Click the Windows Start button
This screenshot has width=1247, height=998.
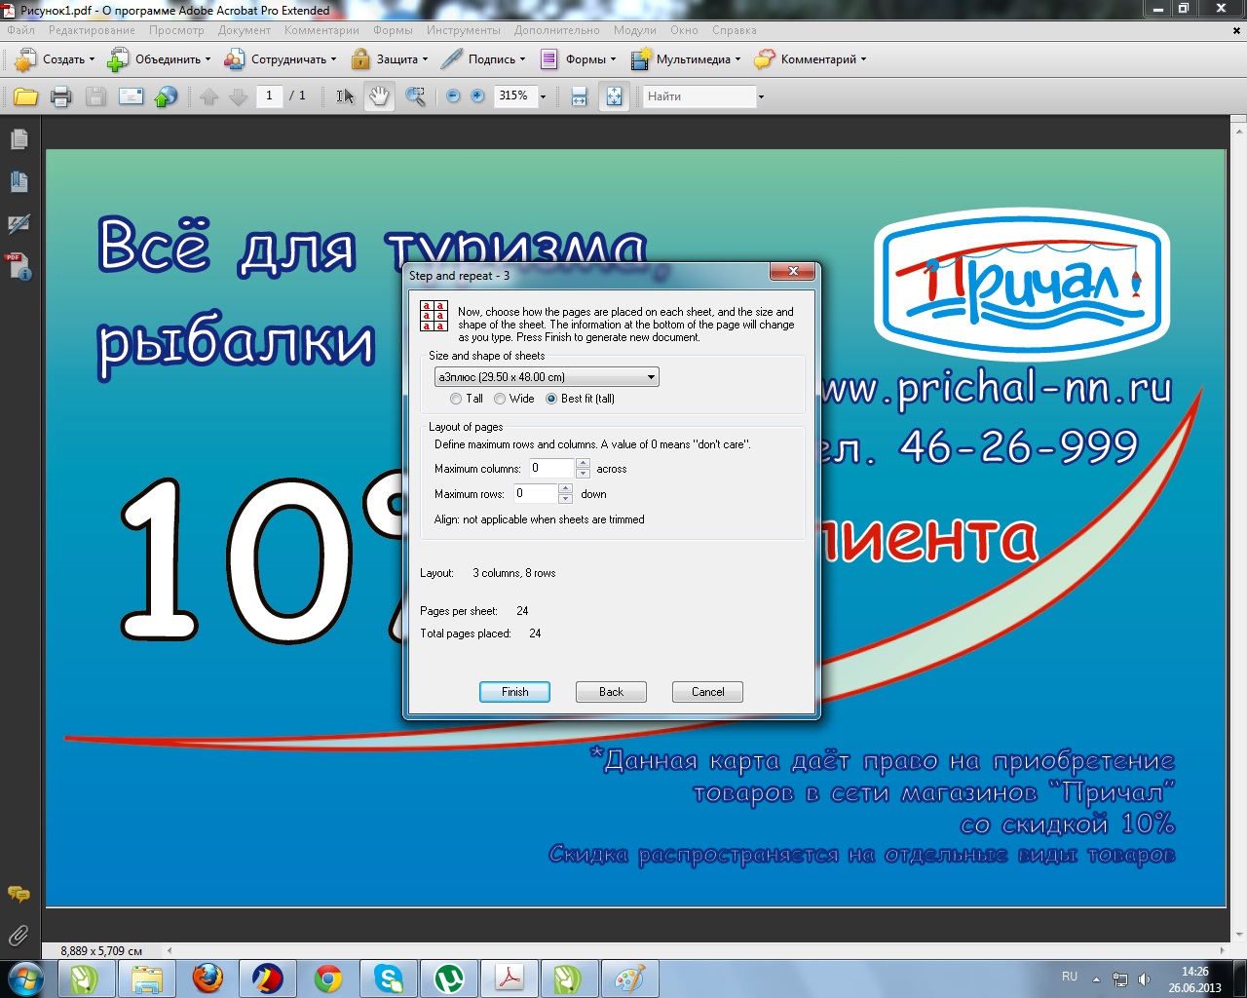pos(25,979)
